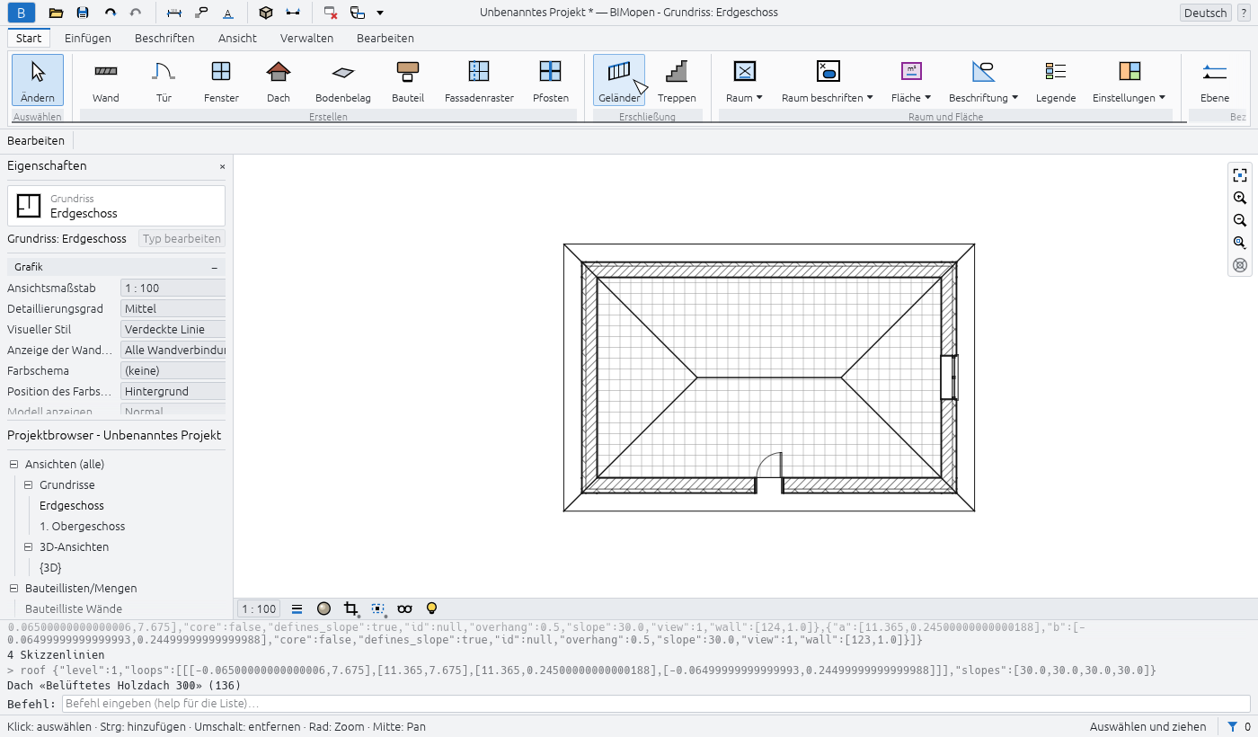Activate the Geländer tool
The image size is (1258, 737).
point(619,80)
